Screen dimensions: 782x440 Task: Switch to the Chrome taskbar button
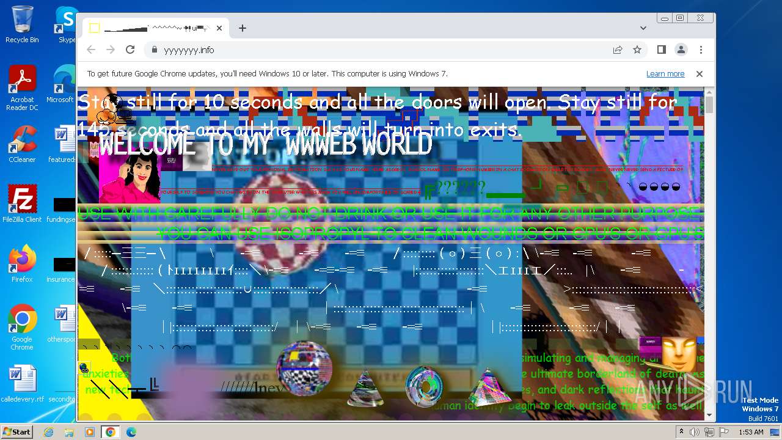point(111,432)
